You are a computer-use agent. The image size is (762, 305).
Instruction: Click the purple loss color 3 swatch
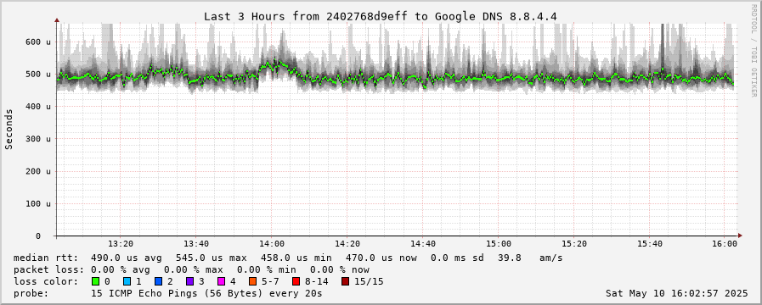click(189, 281)
